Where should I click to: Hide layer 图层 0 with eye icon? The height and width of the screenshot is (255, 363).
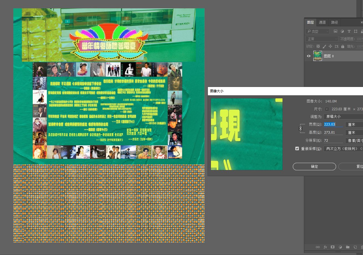tap(309, 56)
